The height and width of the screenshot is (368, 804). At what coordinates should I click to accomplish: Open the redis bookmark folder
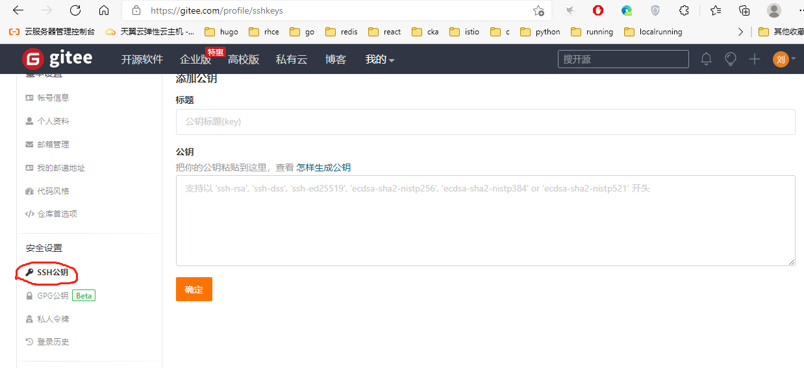click(342, 32)
